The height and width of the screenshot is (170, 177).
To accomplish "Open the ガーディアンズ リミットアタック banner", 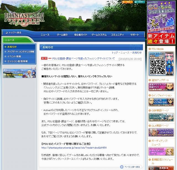I will click(161, 132).
